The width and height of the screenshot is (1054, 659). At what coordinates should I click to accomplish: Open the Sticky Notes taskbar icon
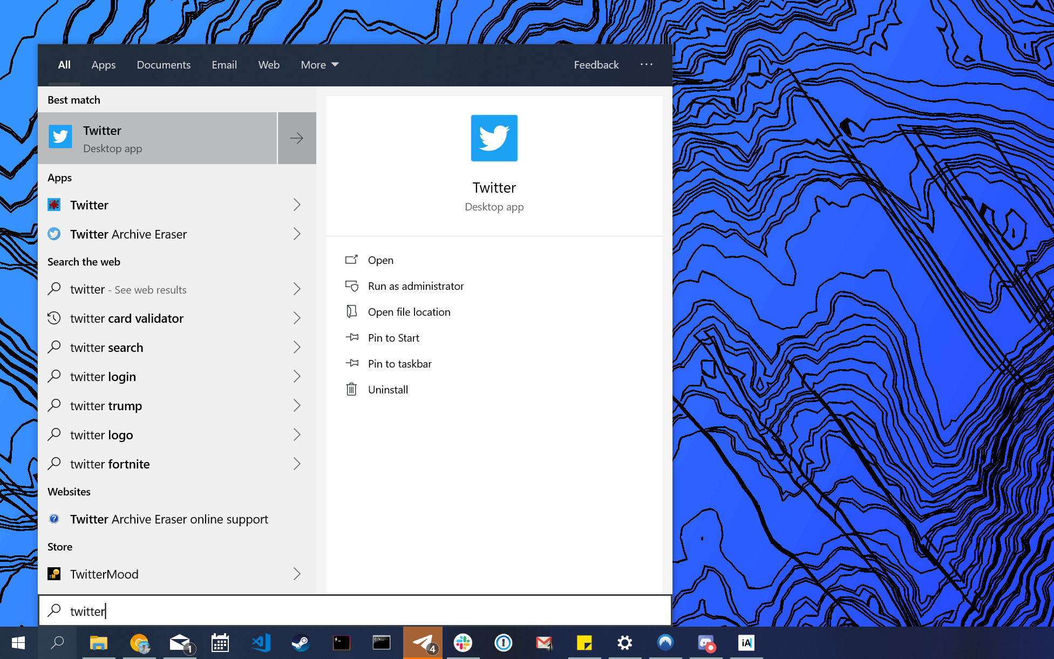(x=584, y=642)
